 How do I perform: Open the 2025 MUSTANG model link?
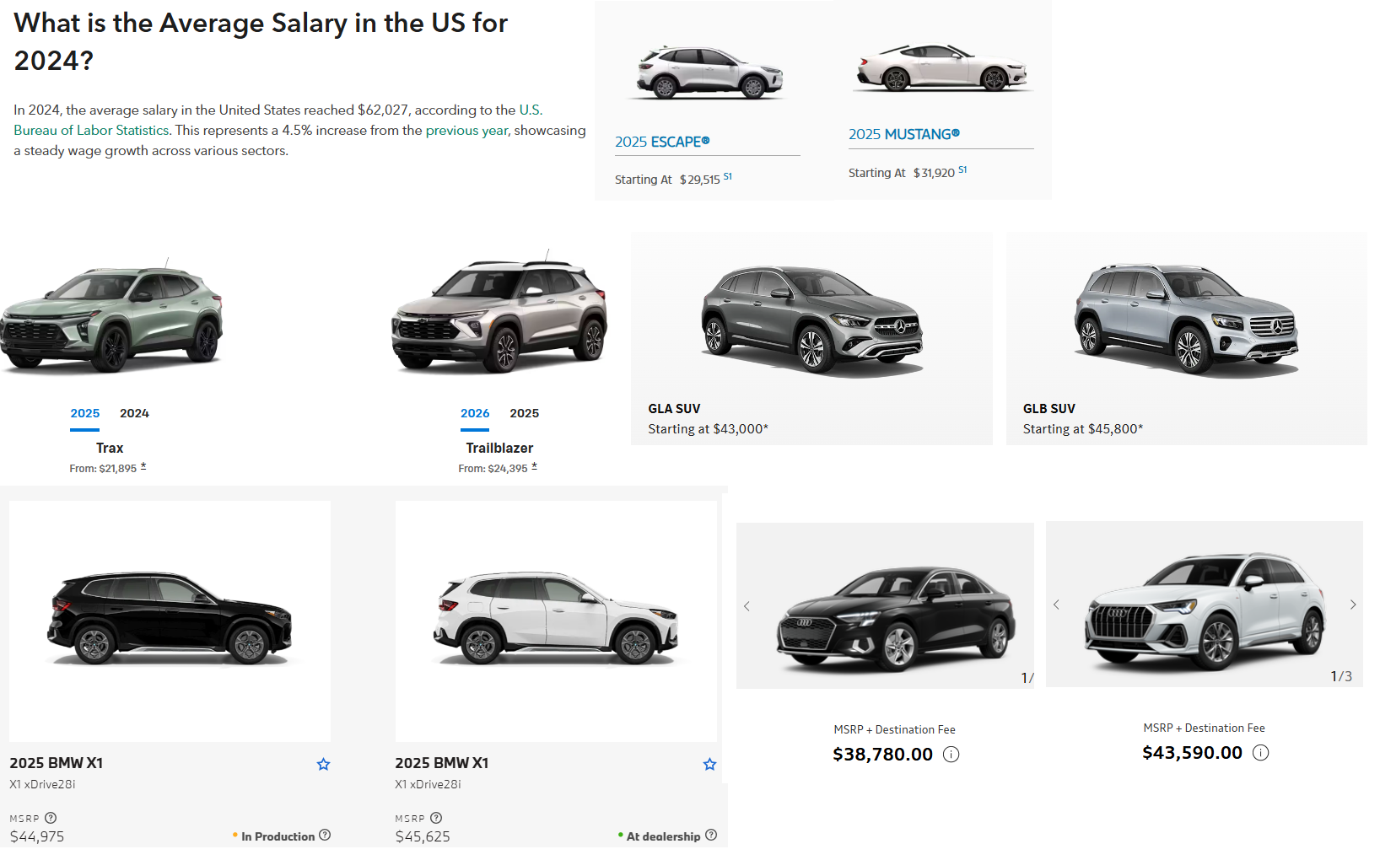point(904,134)
